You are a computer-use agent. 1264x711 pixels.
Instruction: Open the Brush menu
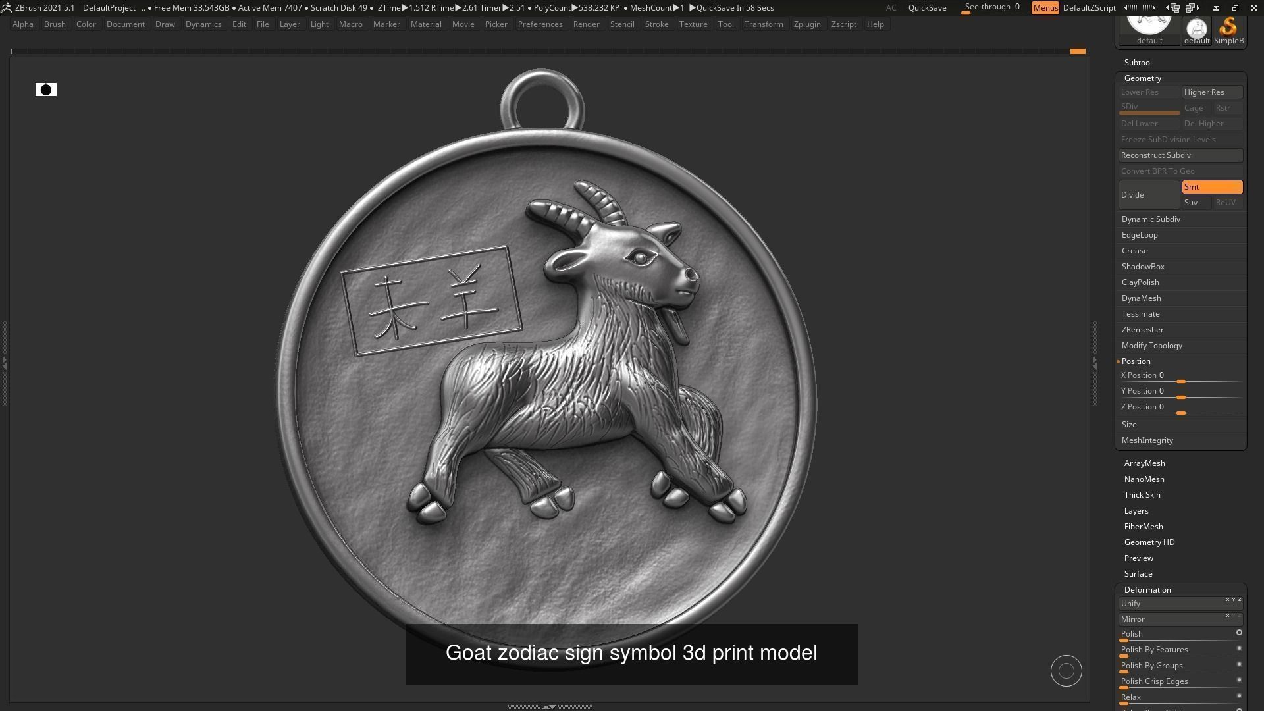pos(55,24)
